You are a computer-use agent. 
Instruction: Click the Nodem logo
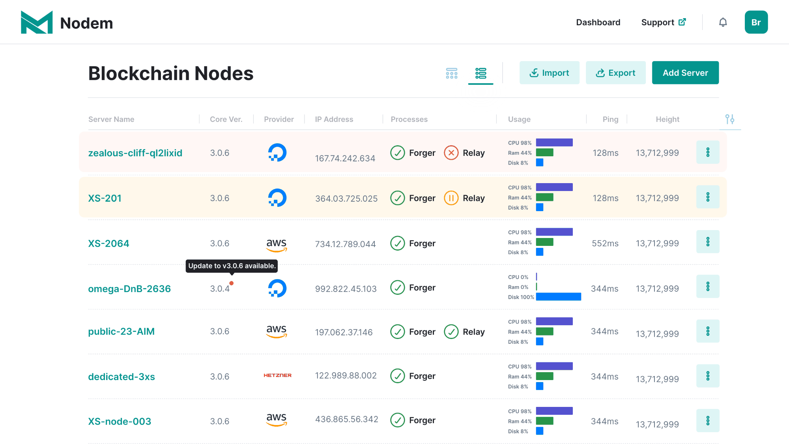67,22
